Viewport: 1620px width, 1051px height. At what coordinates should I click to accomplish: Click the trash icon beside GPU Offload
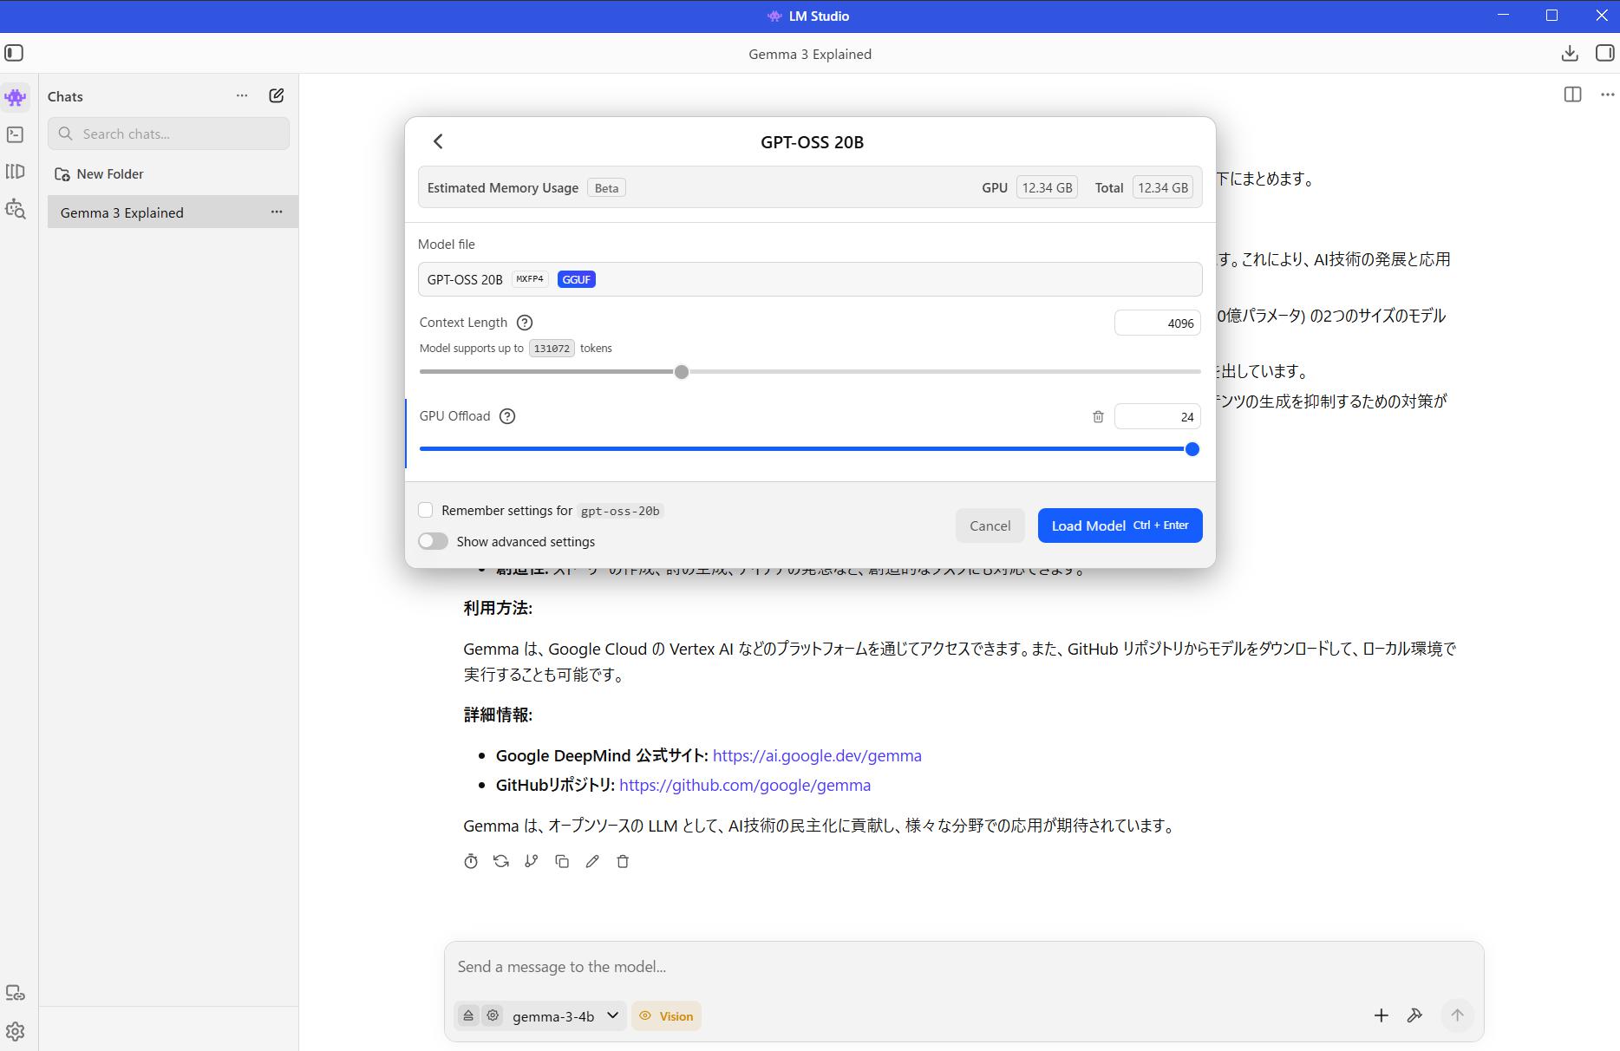coord(1098,417)
